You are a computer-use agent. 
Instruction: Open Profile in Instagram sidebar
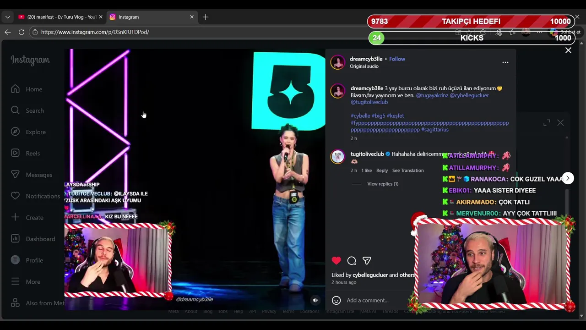pyautogui.click(x=27, y=260)
